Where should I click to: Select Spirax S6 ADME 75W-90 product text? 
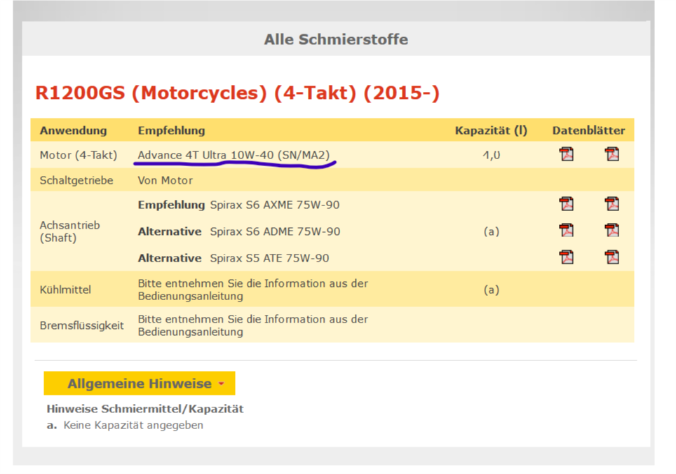click(275, 232)
